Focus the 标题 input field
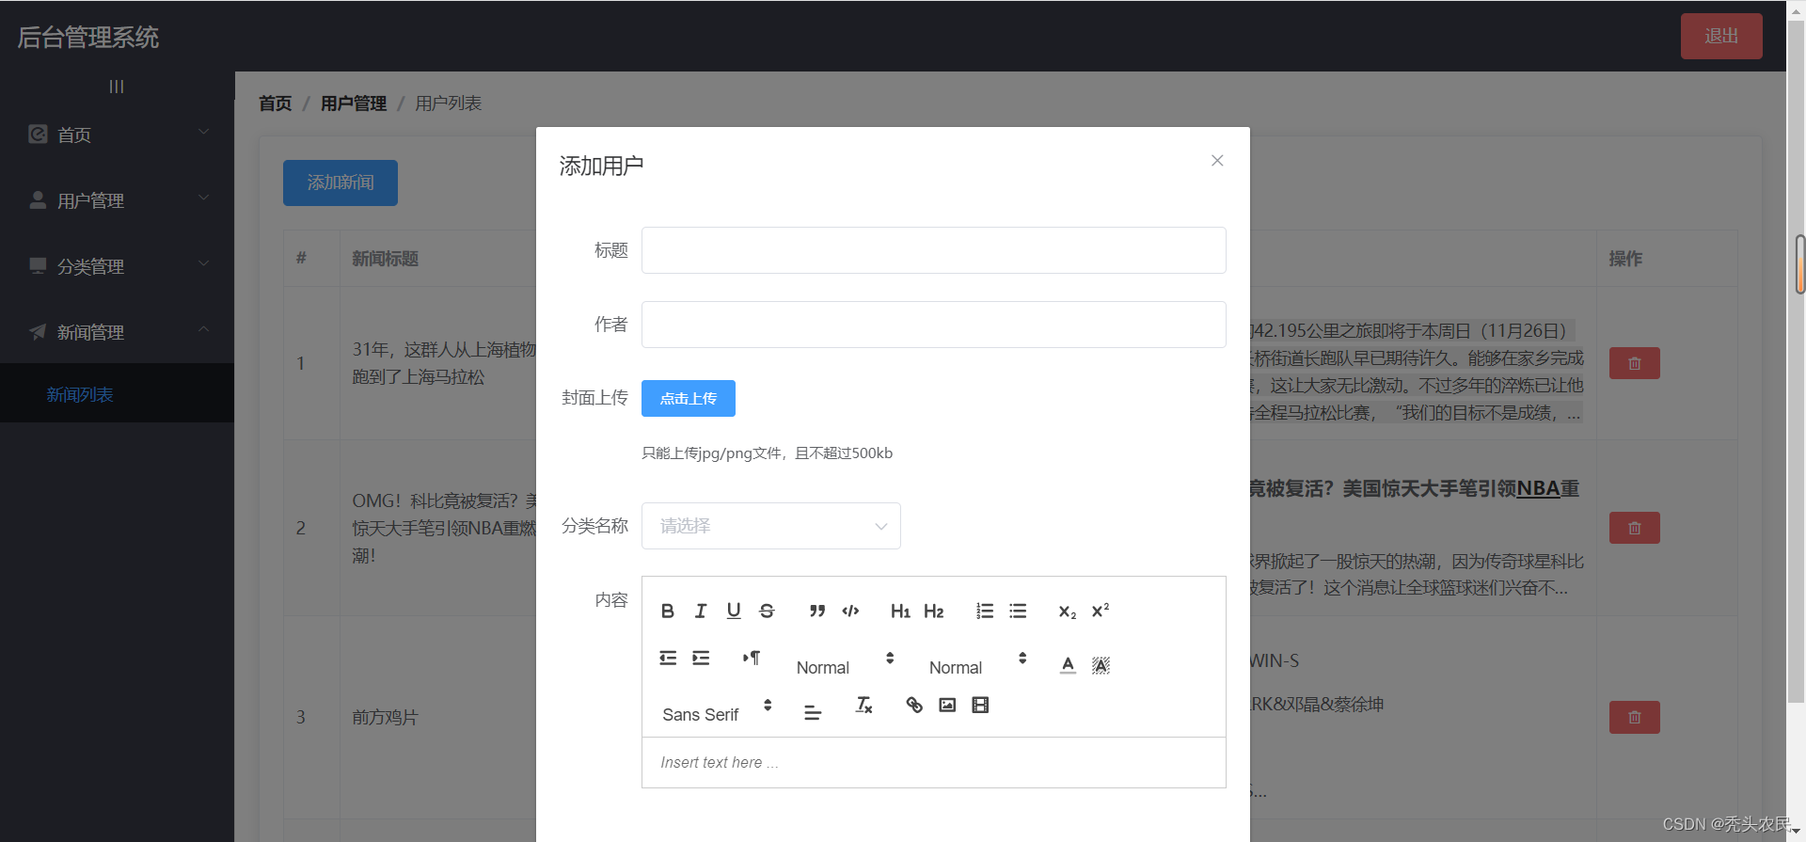This screenshot has width=1806, height=842. [934, 250]
